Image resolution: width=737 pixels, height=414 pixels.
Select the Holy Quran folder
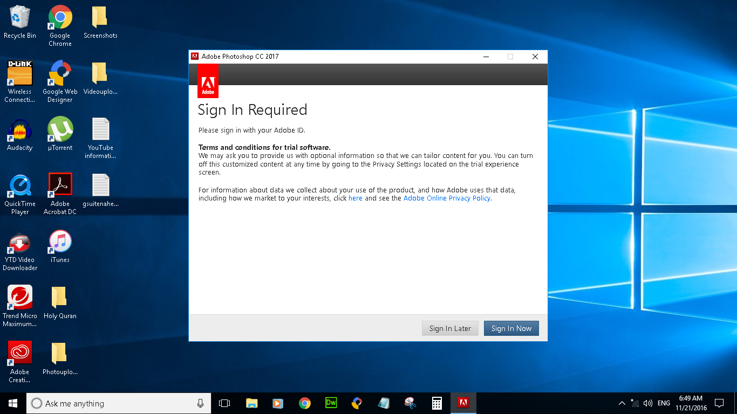(x=60, y=302)
